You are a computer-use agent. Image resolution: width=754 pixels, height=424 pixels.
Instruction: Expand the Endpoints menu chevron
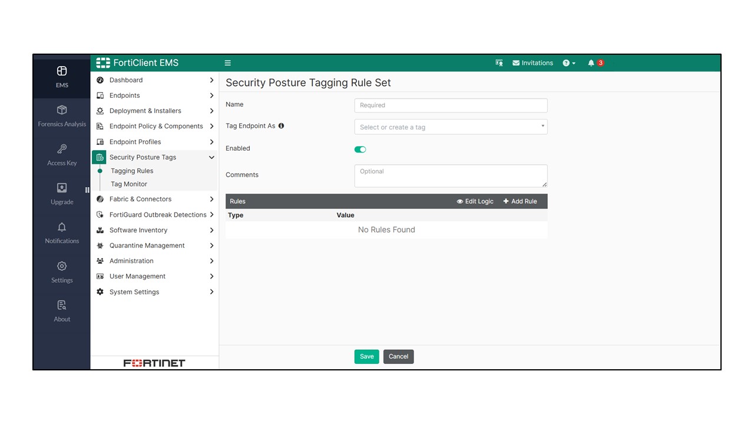211,95
